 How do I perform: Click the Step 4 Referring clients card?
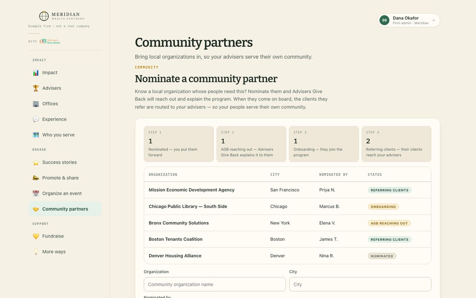coord(397,144)
